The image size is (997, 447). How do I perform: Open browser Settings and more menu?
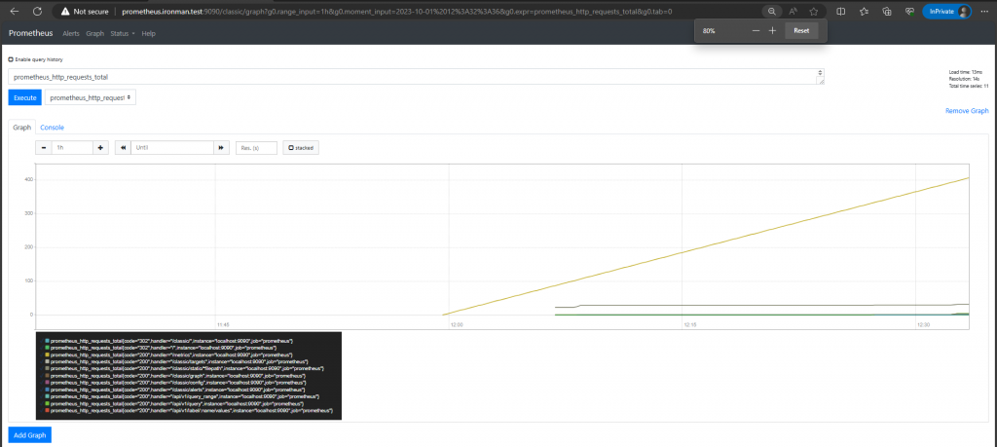[x=983, y=12]
